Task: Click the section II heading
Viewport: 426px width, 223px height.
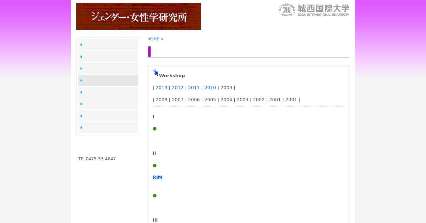Action: point(154,153)
